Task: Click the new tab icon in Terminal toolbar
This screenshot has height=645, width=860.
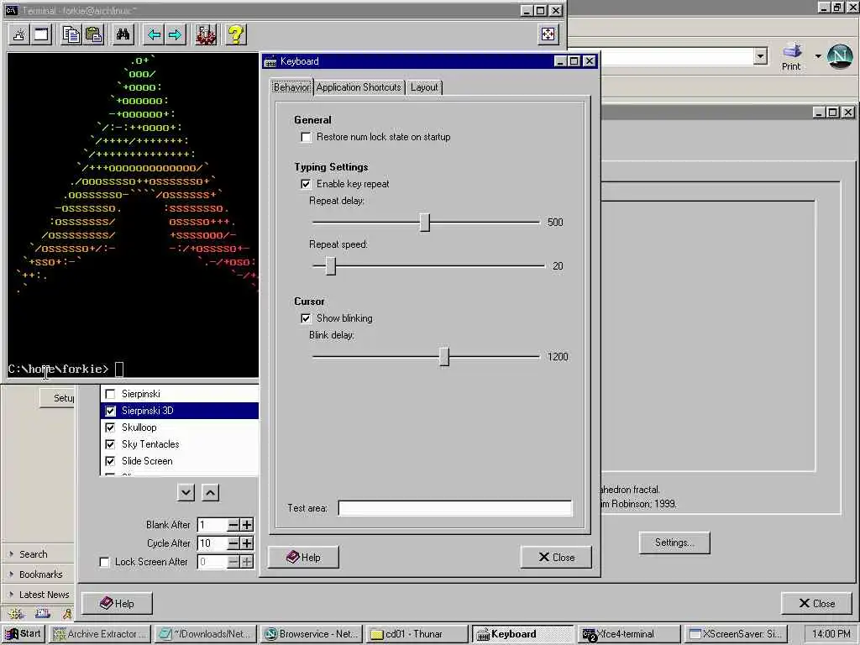Action: coord(19,35)
